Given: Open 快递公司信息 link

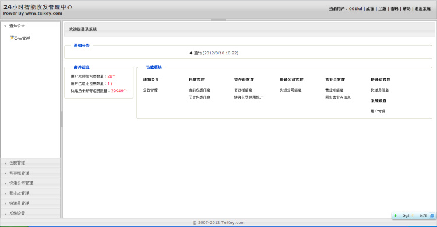Looking at the screenshot, I should coord(290,90).
